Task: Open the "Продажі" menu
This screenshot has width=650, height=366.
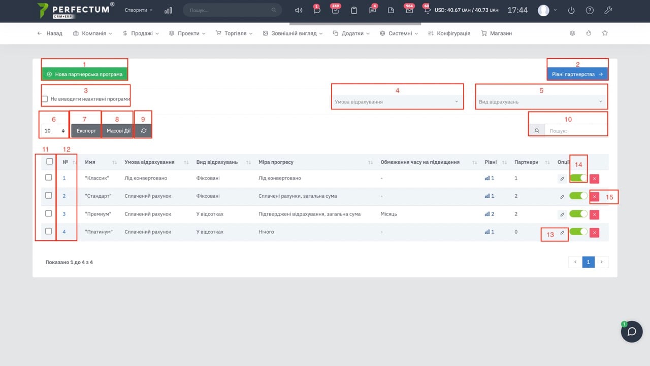Action: click(141, 33)
